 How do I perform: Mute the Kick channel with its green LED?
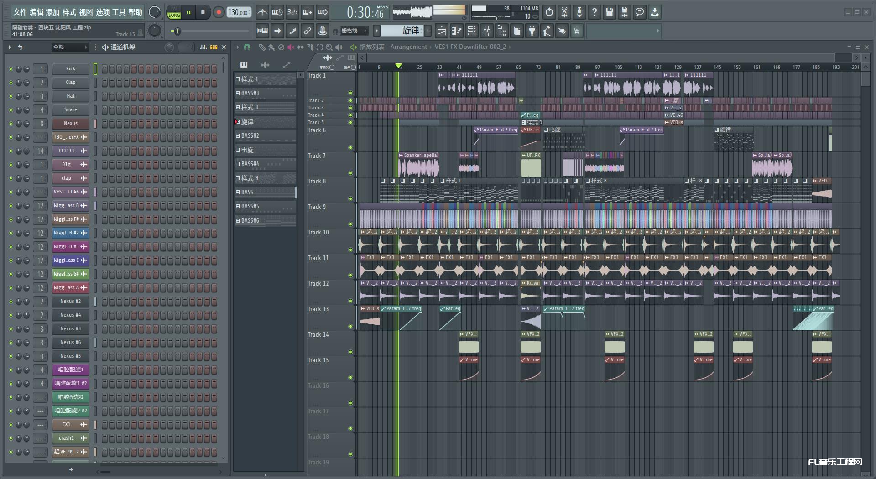click(11, 69)
